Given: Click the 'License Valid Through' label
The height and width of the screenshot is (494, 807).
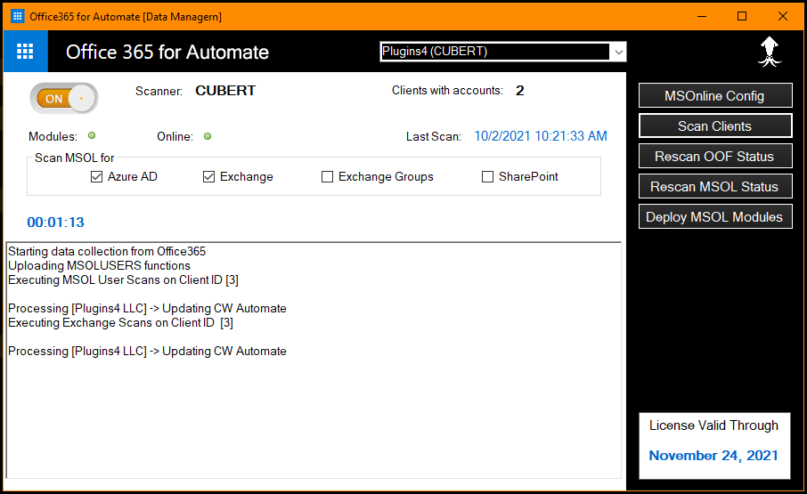Looking at the screenshot, I should 713,425.
